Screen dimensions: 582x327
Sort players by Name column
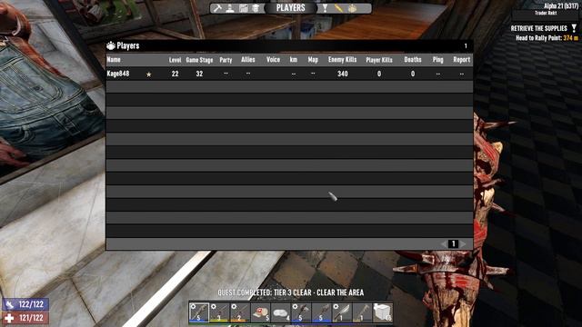114,60
